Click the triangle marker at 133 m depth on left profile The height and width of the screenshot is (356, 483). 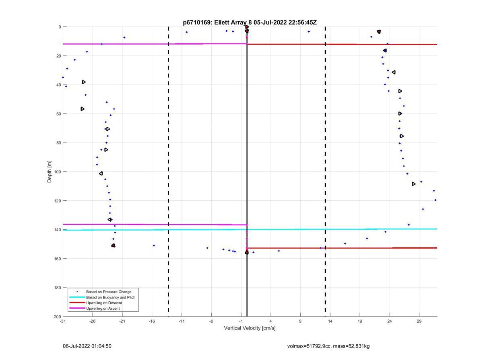(110, 220)
